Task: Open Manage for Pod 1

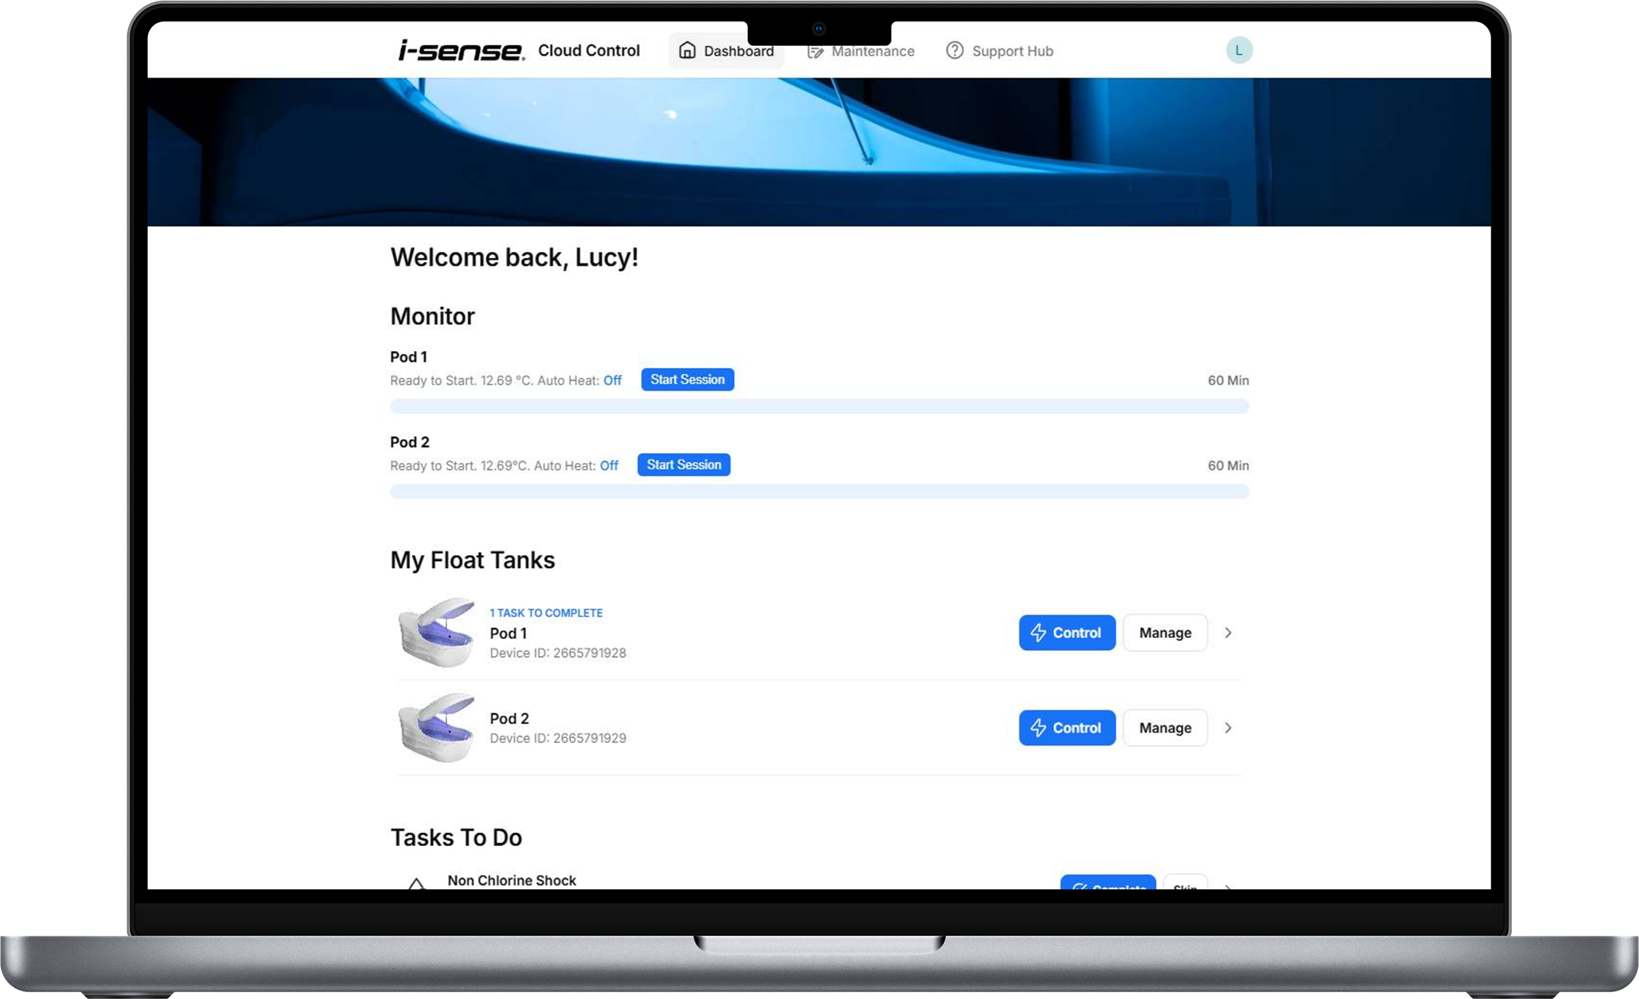Action: tap(1164, 633)
